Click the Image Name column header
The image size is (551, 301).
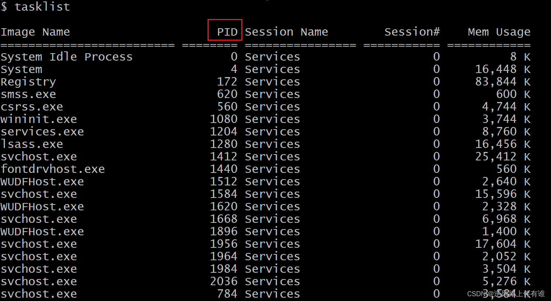pyautogui.click(x=35, y=32)
